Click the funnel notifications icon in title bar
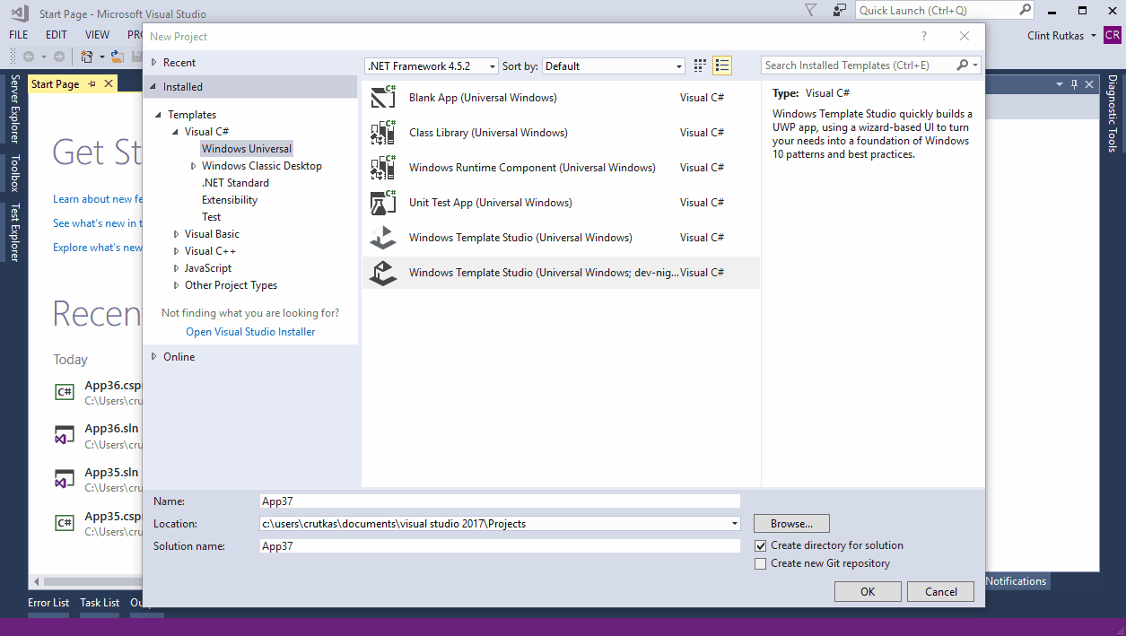 coord(811,11)
